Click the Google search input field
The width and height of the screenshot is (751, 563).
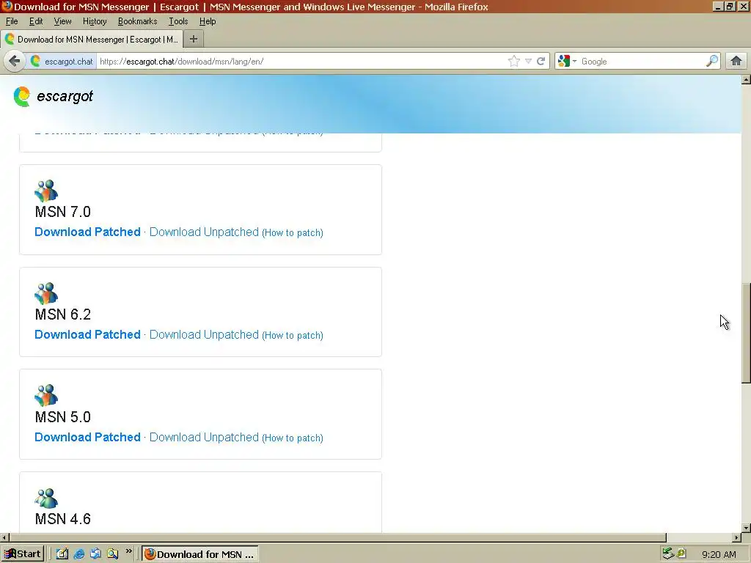(x=642, y=61)
